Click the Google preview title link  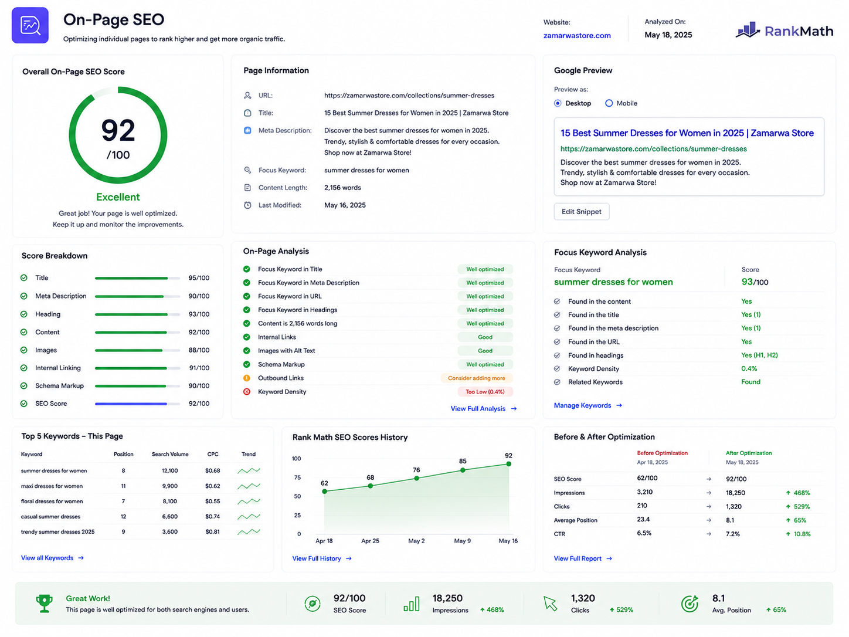pos(687,133)
